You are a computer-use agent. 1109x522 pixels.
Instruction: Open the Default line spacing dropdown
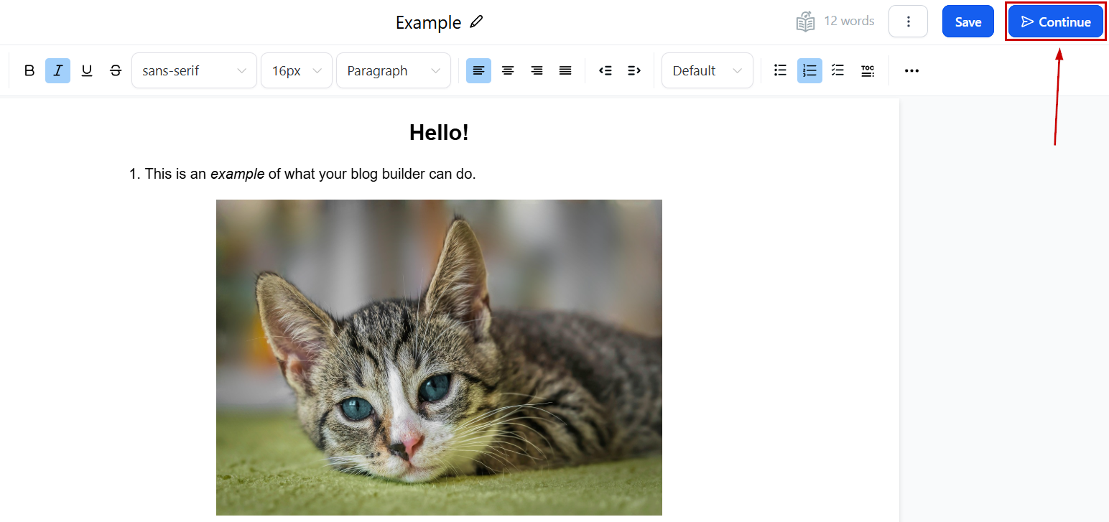click(707, 70)
